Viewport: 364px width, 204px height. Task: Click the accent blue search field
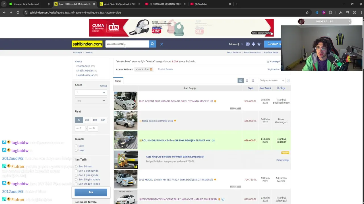click(127, 44)
